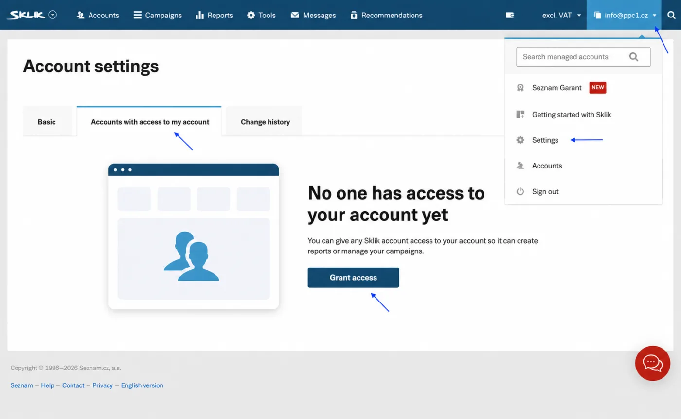The height and width of the screenshot is (419, 681).
Task: Click the Accounts person icon in dropdown
Action: pyautogui.click(x=520, y=166)
